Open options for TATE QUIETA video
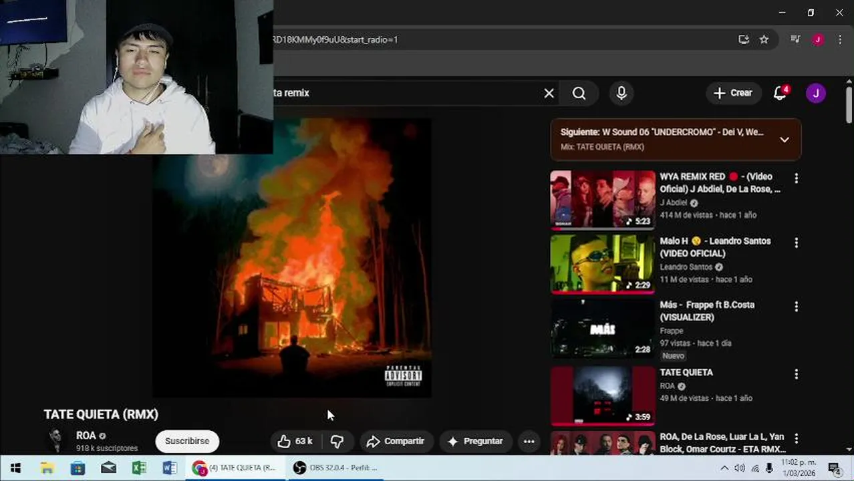This screenshot has height=481, width=854. click(796, 374)
